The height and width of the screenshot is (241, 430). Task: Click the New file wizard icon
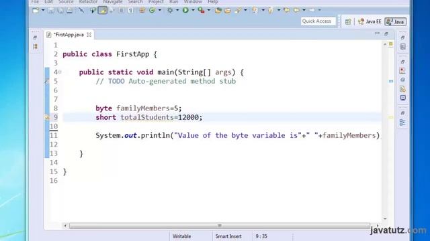36,11
